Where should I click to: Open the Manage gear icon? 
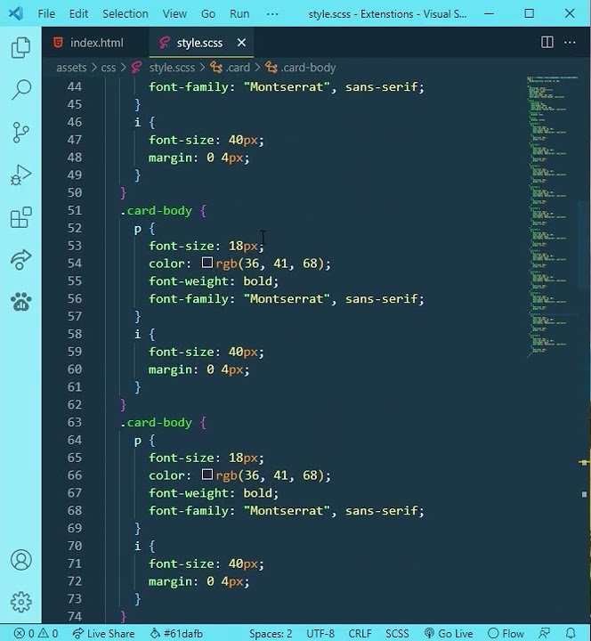20,602
